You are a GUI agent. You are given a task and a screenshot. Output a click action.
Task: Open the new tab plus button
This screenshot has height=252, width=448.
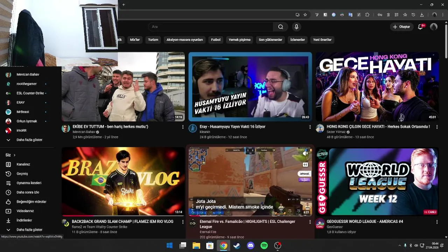(x=124, y=5)
